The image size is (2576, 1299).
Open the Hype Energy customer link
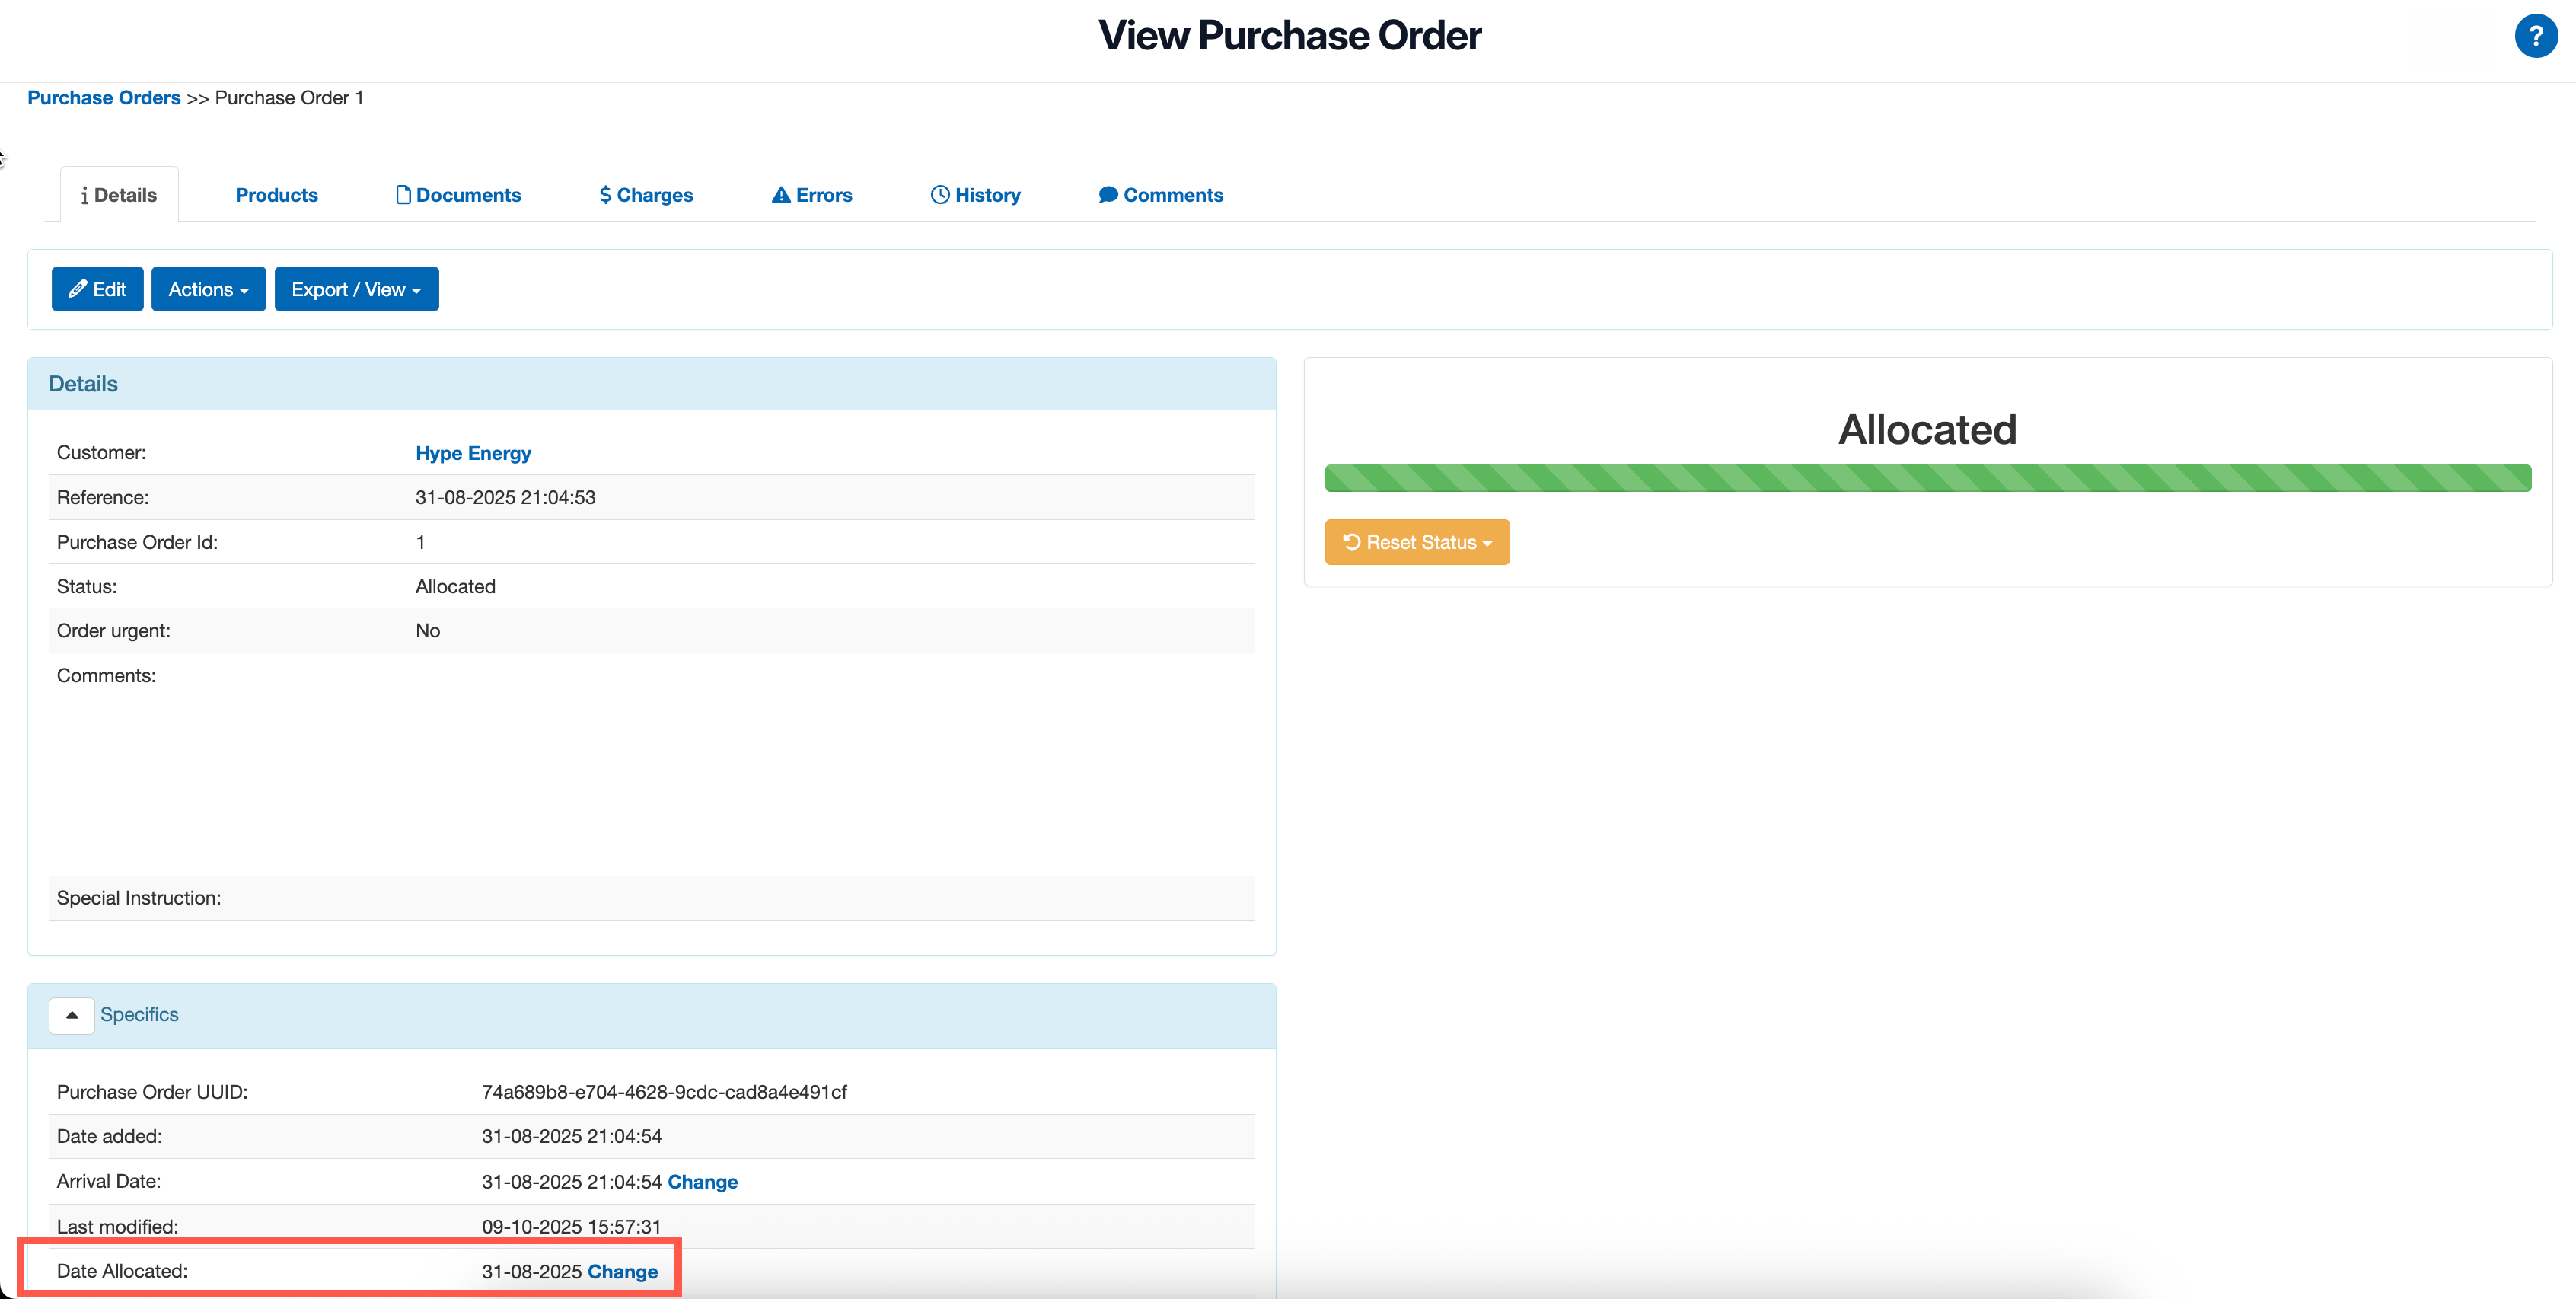tap(473, 453)
